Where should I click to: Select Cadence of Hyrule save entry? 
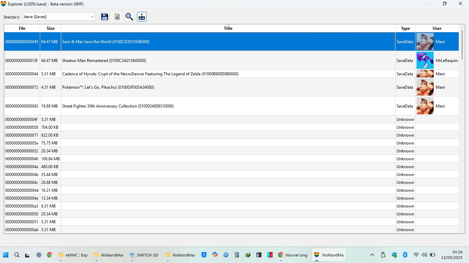(x=231, y=74)
